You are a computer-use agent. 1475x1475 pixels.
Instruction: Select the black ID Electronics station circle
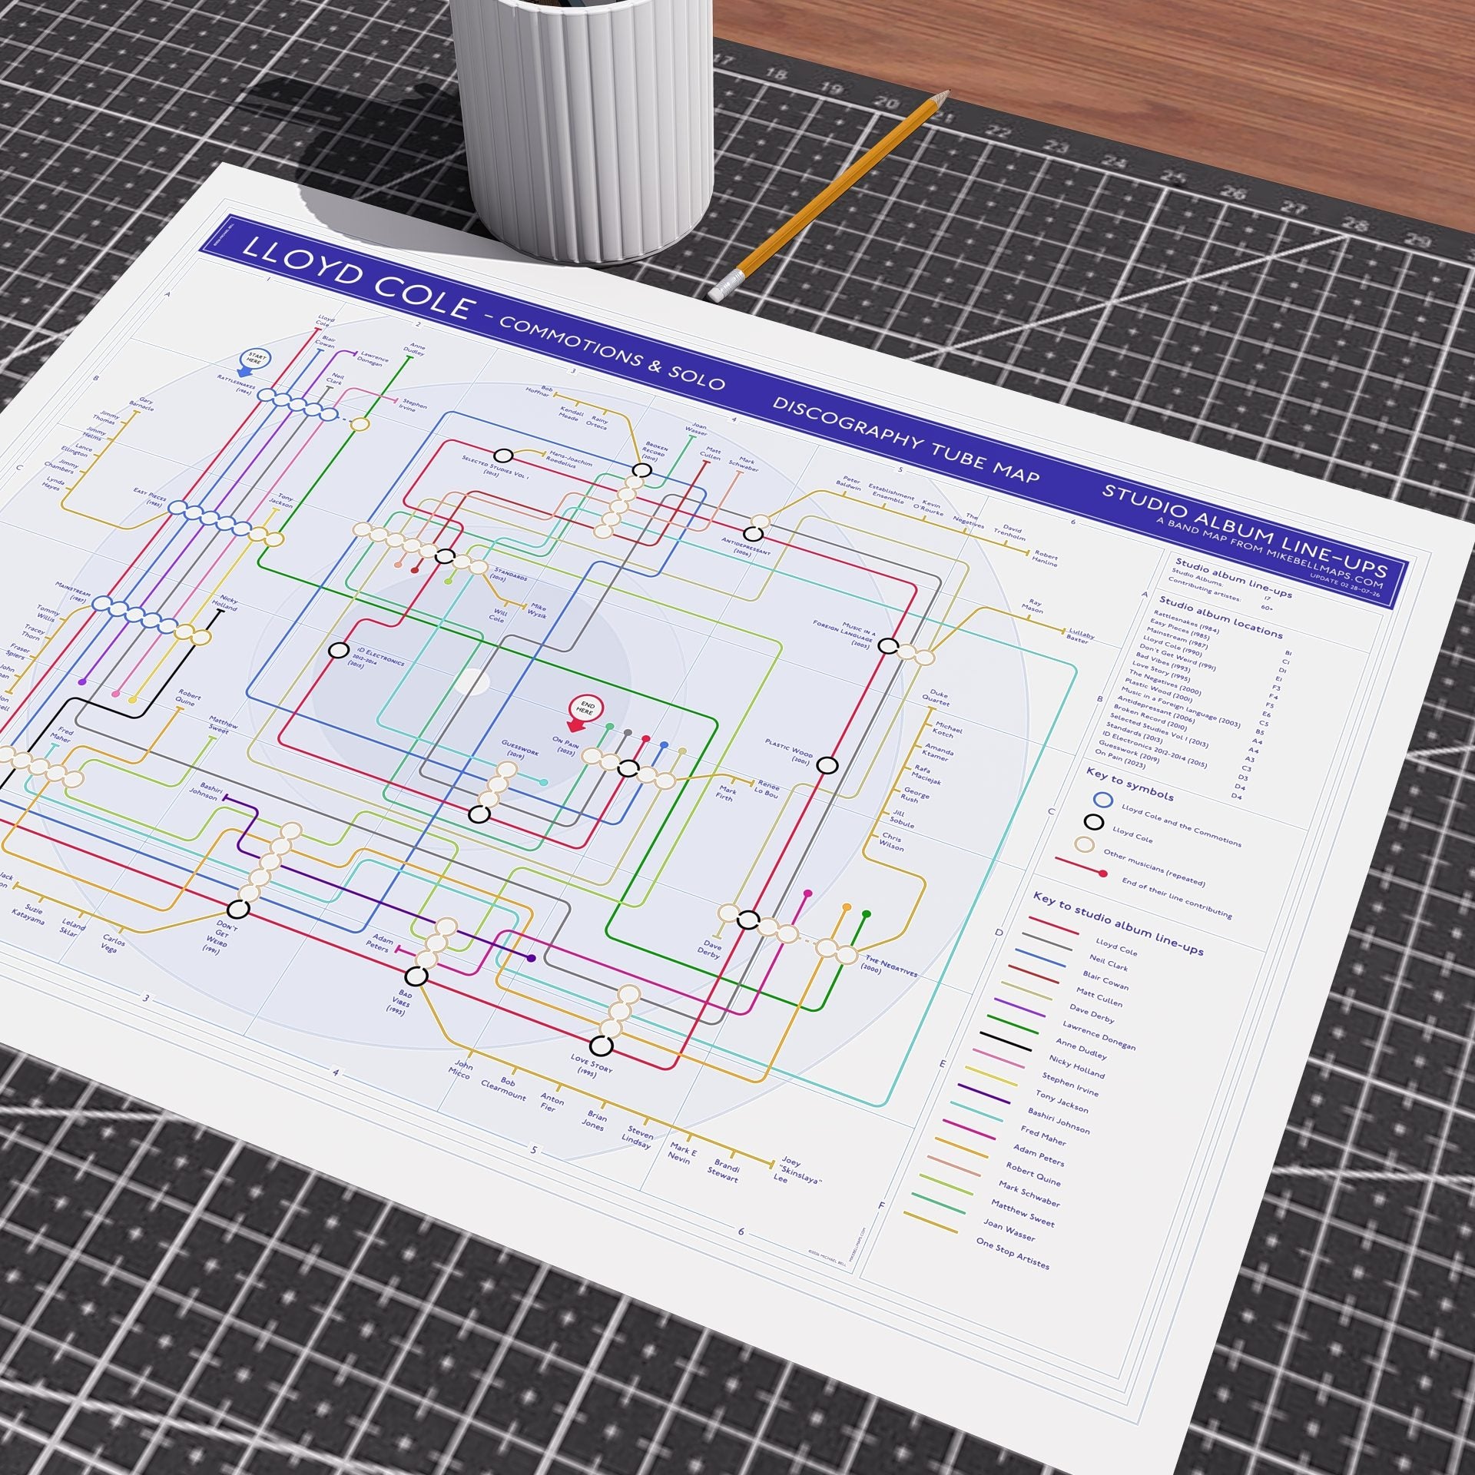[x=338, y=651]
